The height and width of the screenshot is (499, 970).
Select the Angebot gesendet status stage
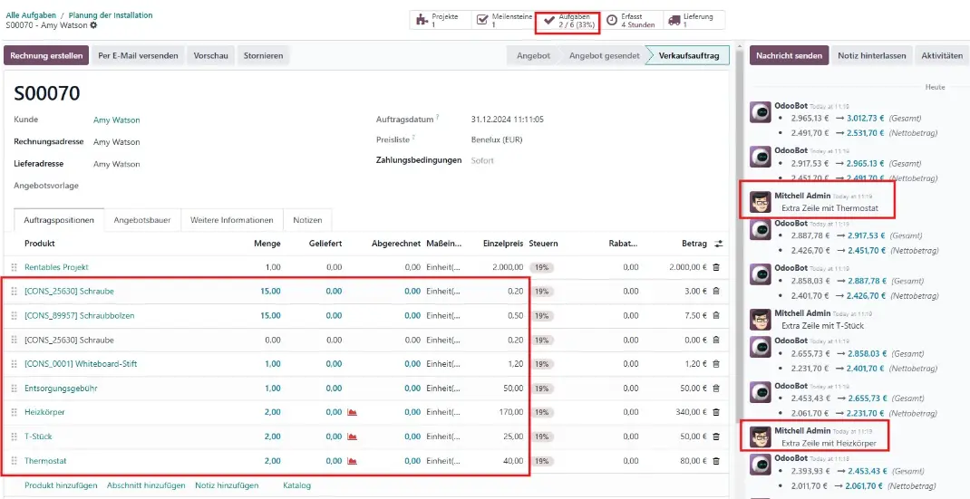click(x=604, y=56)
